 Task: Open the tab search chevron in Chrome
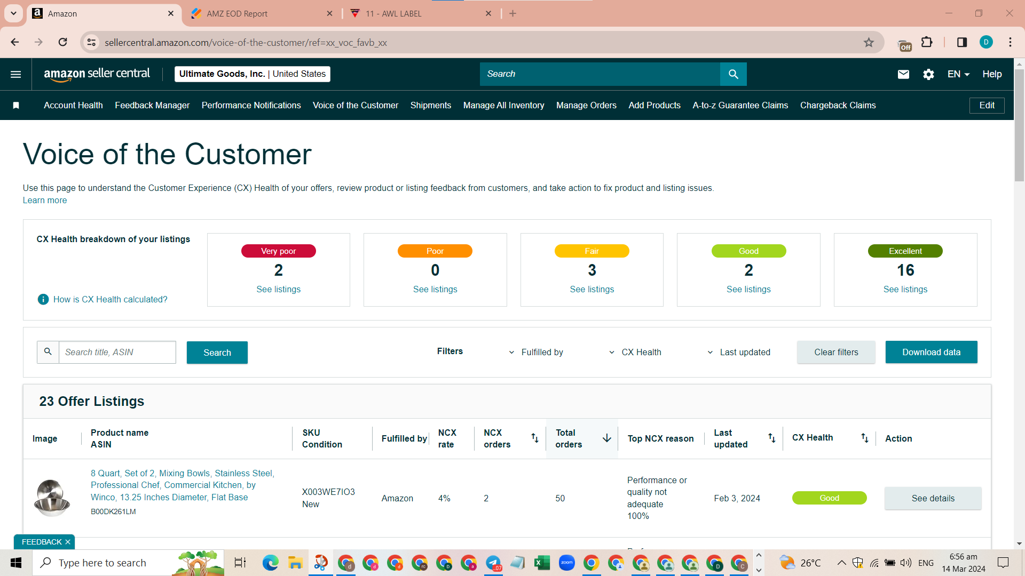tap(14, 13)
